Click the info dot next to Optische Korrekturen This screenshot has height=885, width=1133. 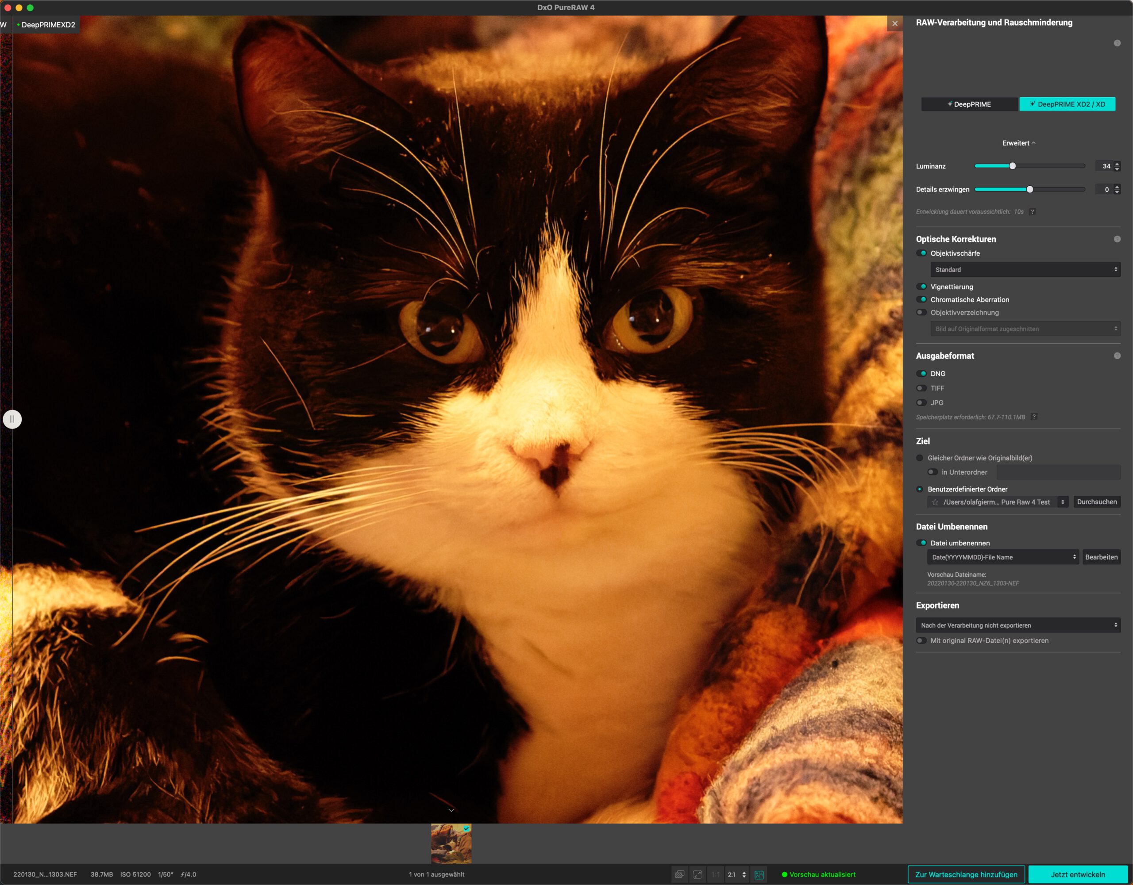1117,239
